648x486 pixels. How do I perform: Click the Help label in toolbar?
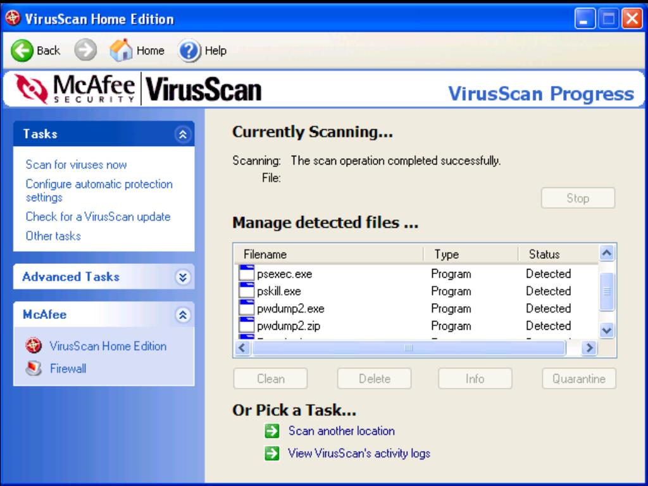coord(216,51)
